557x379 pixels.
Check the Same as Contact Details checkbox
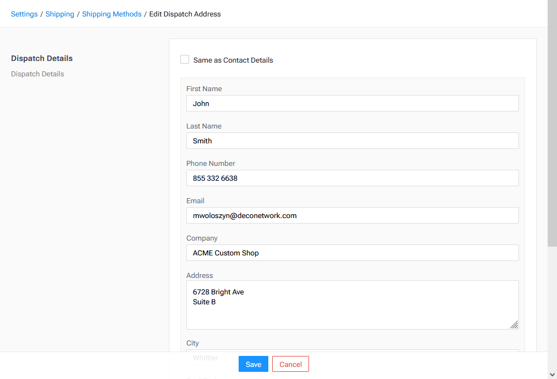click(x=185, y=59)
